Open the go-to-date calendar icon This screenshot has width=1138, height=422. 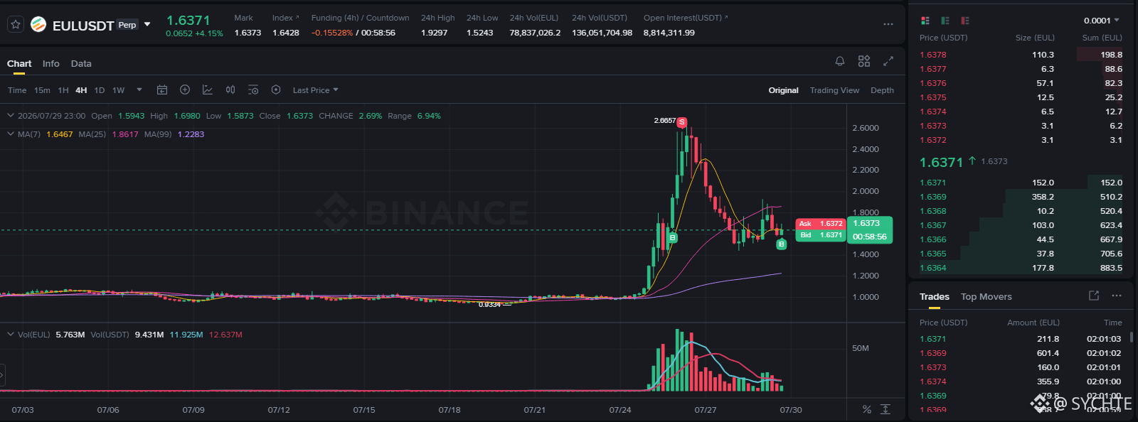click(x=162, y=90)
